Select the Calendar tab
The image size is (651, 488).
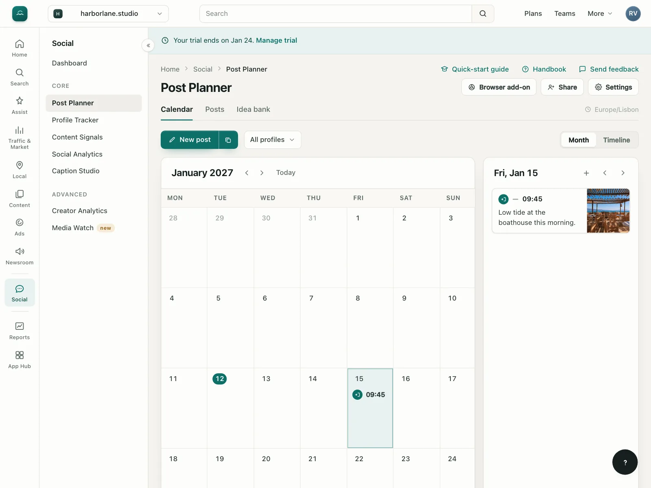[177, 109]
